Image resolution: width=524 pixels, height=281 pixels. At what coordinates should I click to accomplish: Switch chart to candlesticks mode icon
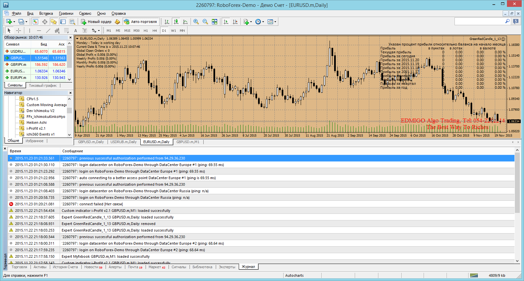coord(176,22)
